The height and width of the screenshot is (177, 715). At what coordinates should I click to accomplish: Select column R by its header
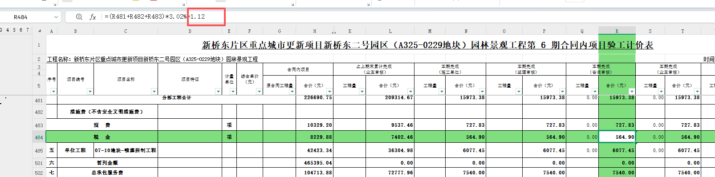click(617, 31)
